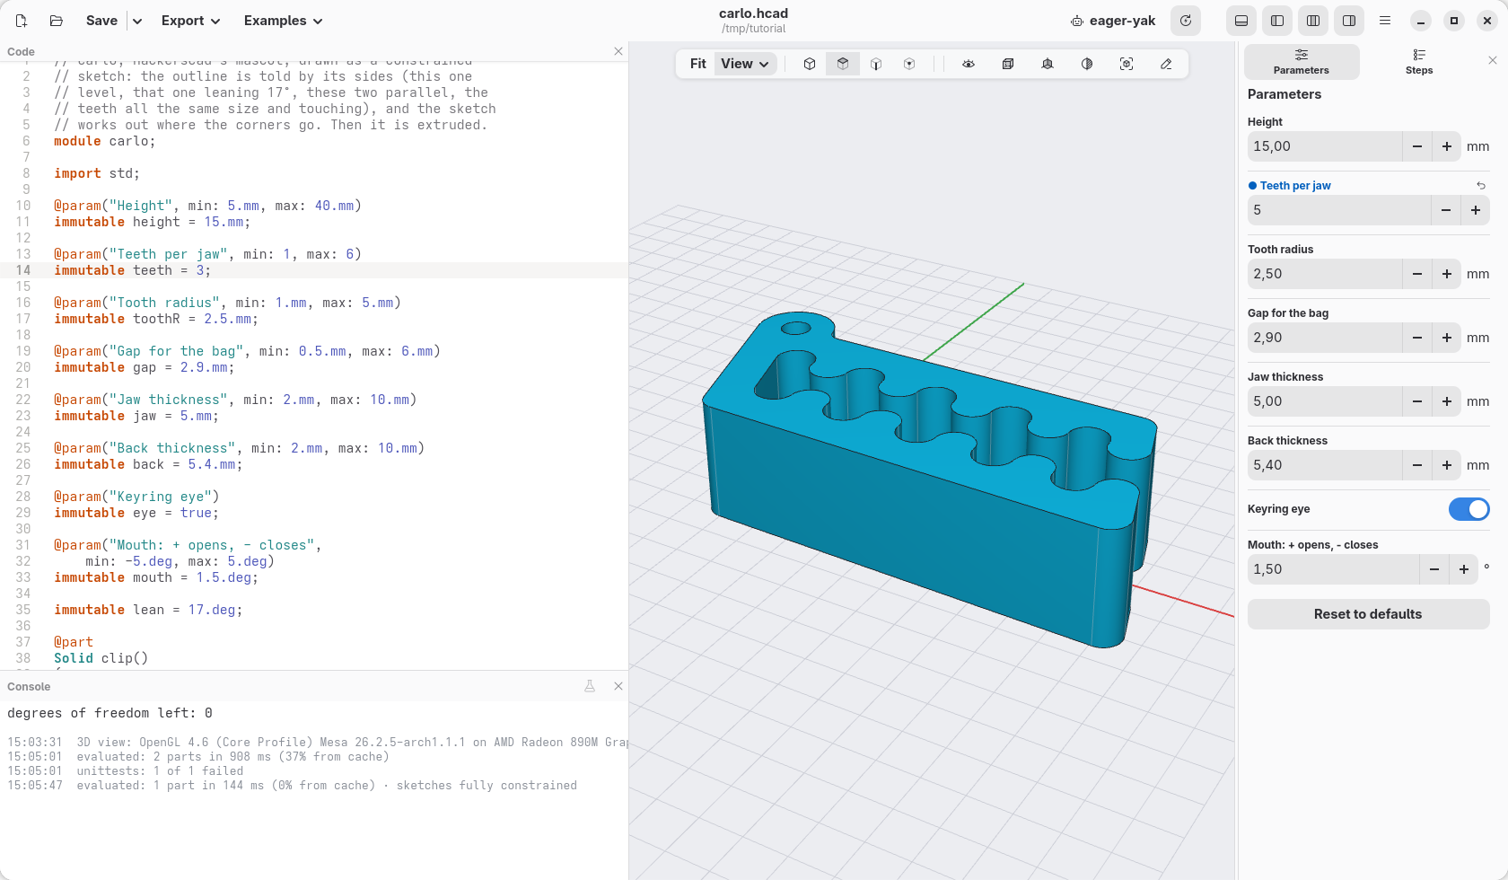The height and width of the screenshot is (880, 1508).
Task: Increase Jaw thickness value
Action: coord(1447,401)
